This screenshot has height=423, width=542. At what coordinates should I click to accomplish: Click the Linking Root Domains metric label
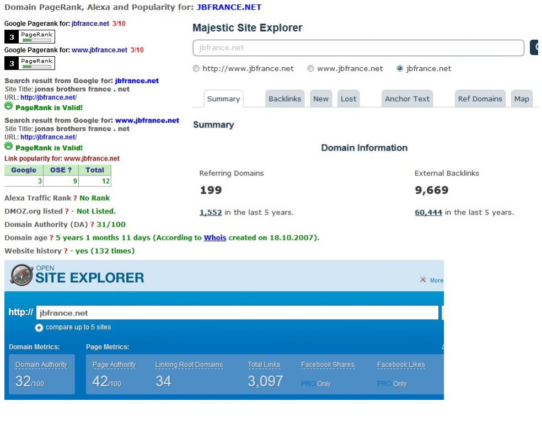point(189,365)
